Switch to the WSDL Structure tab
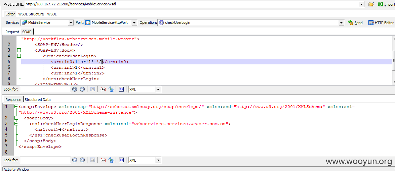Image resolution: width=395 pixels, height=171 pixels. (x=31, y=14)
